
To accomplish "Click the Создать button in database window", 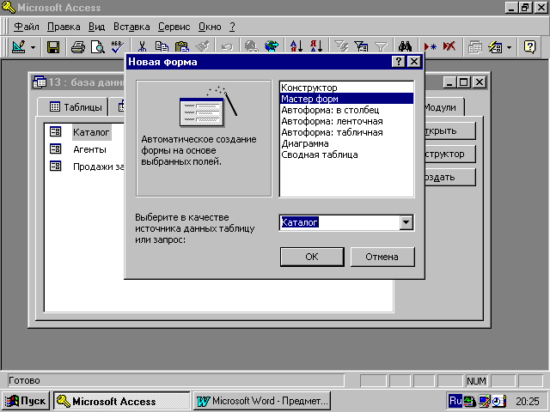I will pyautogui.click(x=450, y=178).
